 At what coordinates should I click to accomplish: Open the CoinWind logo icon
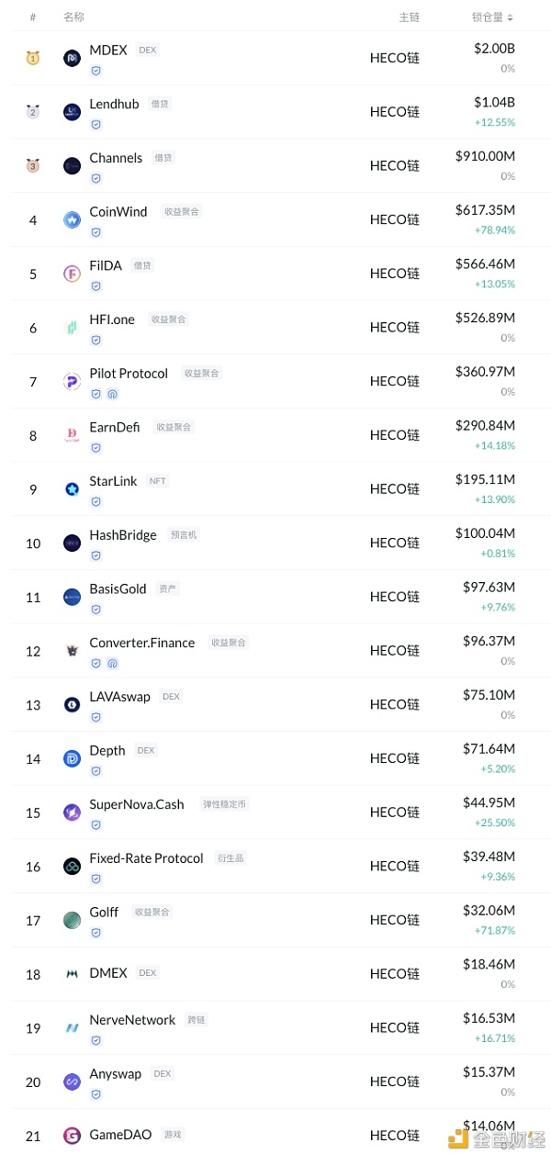72,220
